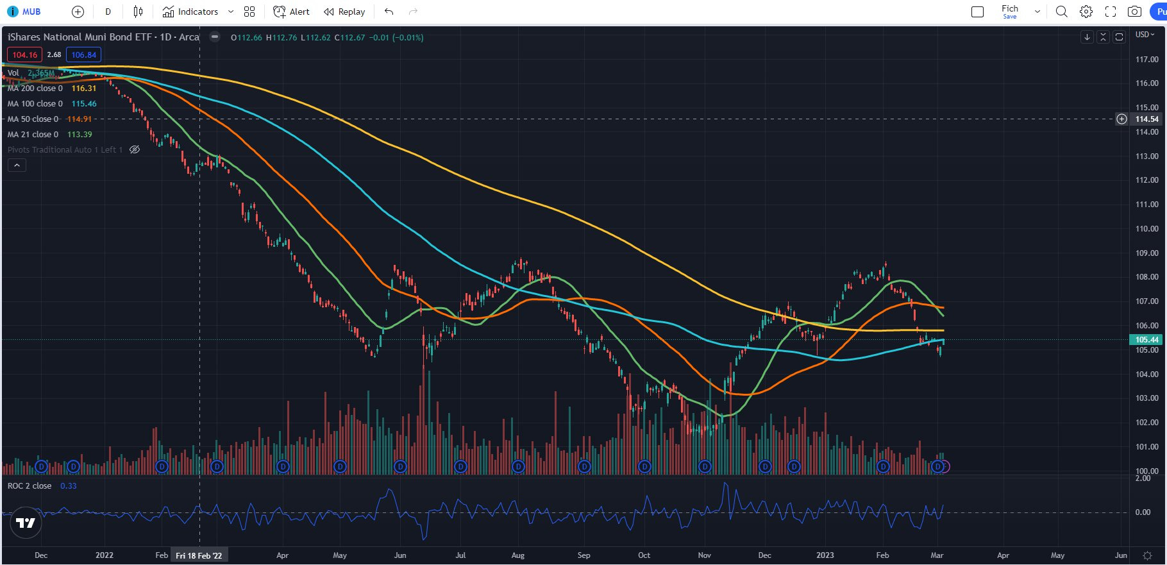The image size is (1167, 565).
Task: Click dividend D marker above Feb 2023 label
Action: pyautogui.click(x=883, y=467)
